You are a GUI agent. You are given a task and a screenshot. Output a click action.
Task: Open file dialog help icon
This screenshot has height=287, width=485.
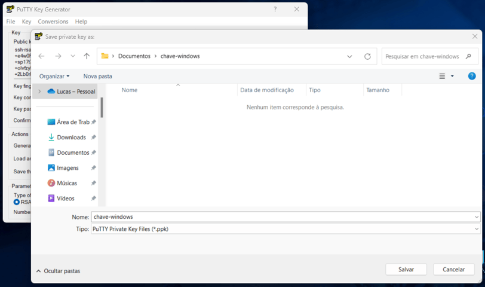pos(472,76)
